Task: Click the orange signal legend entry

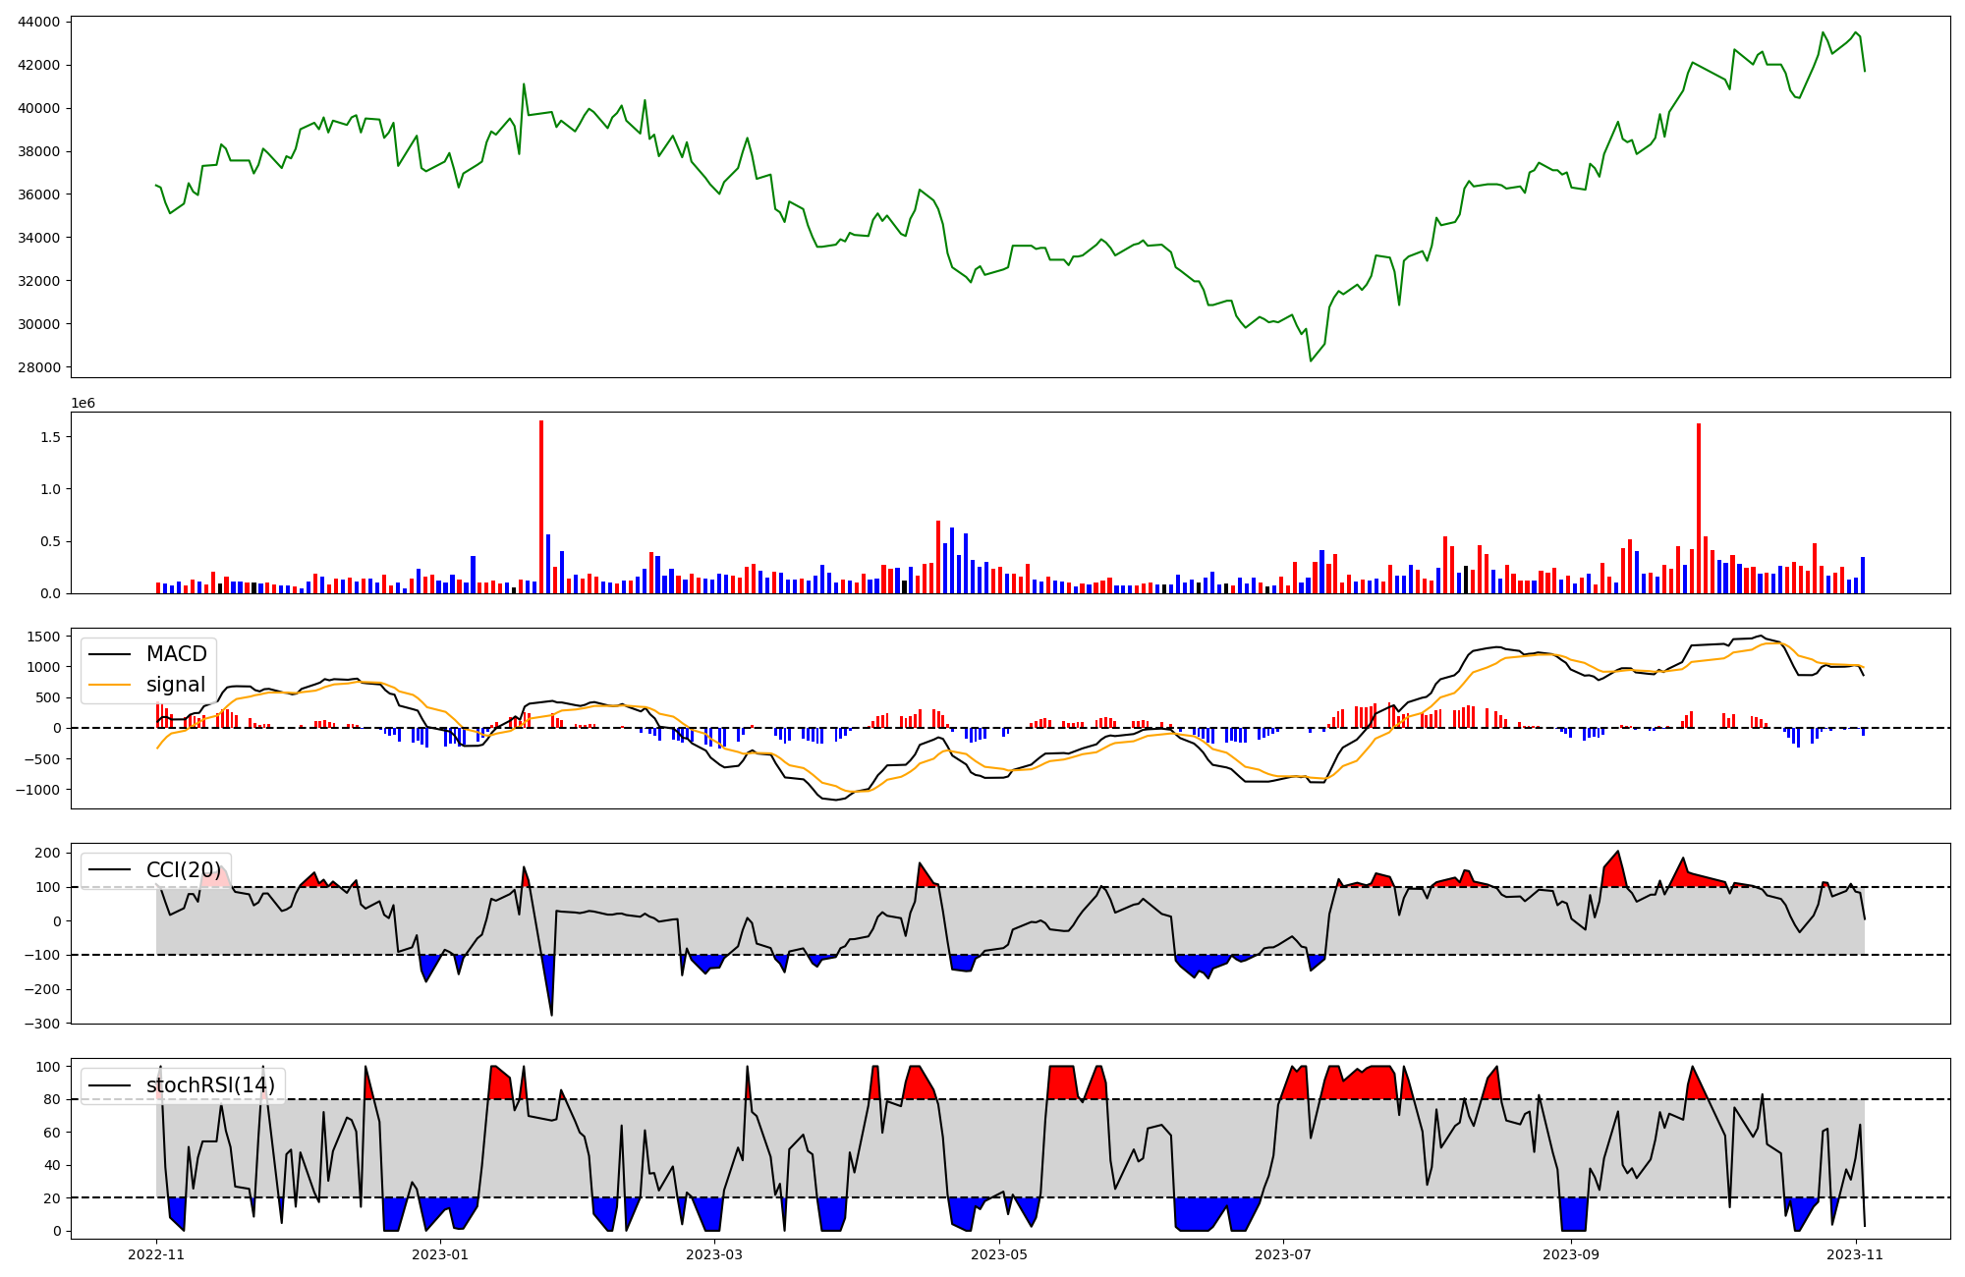Action: click(175, 685)
